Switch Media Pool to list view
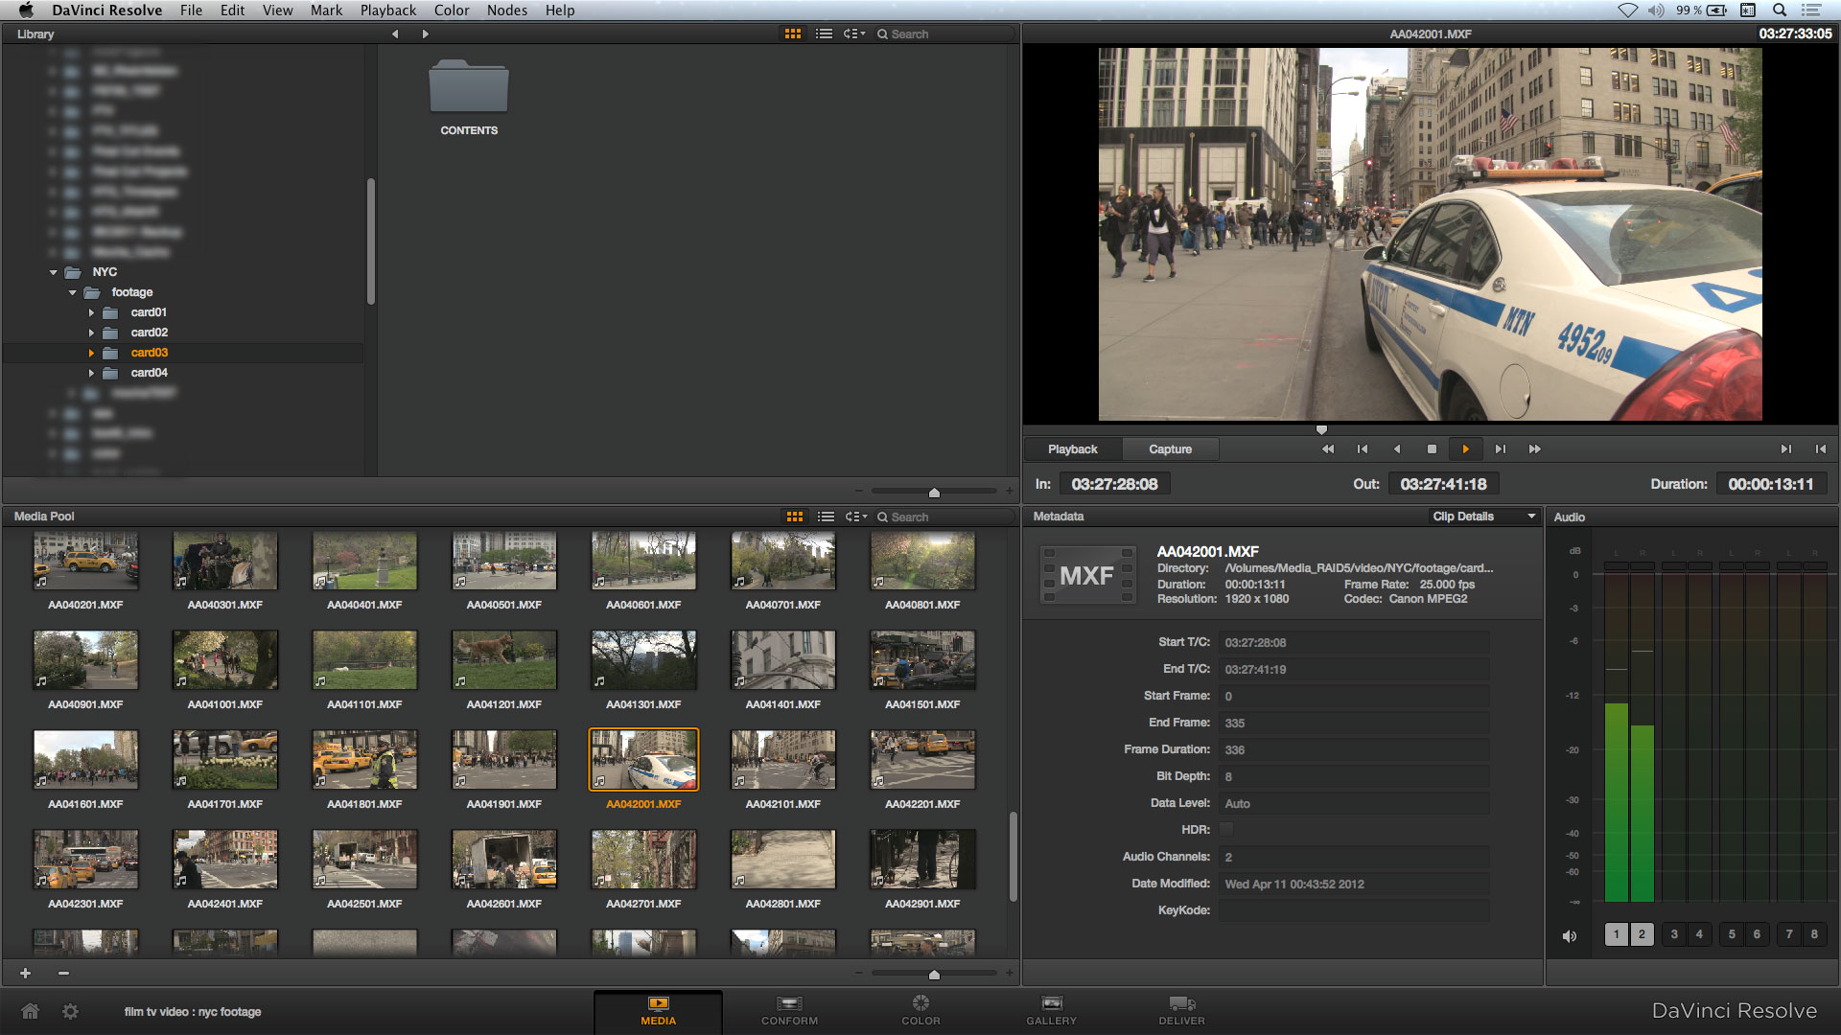The height and width of the screenshot is (1035, 1841). click(x=825, y=517)
